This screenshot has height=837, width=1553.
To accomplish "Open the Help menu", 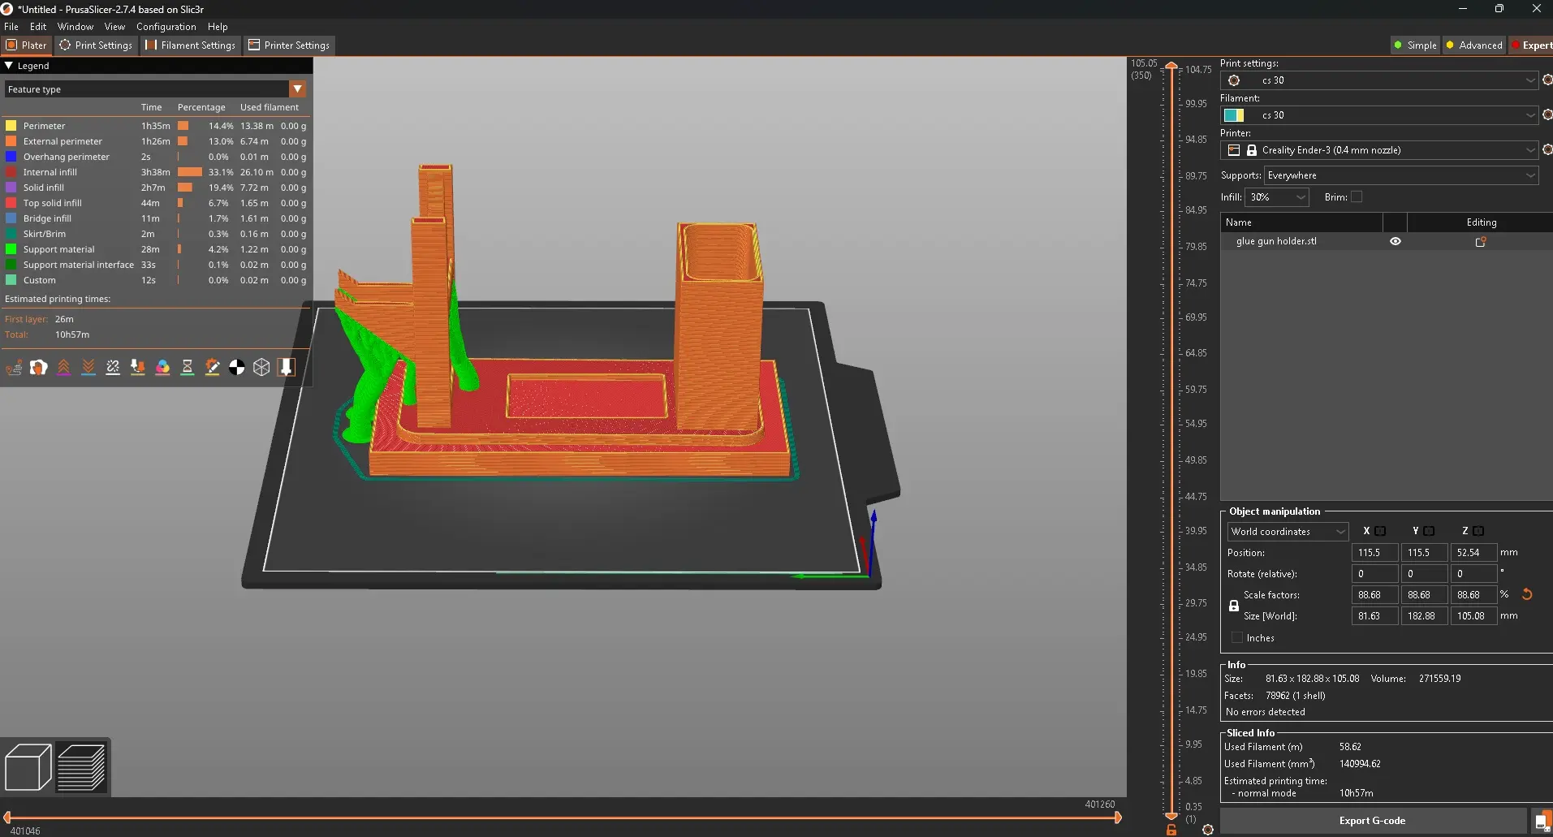I will click(x=218, y=27).
